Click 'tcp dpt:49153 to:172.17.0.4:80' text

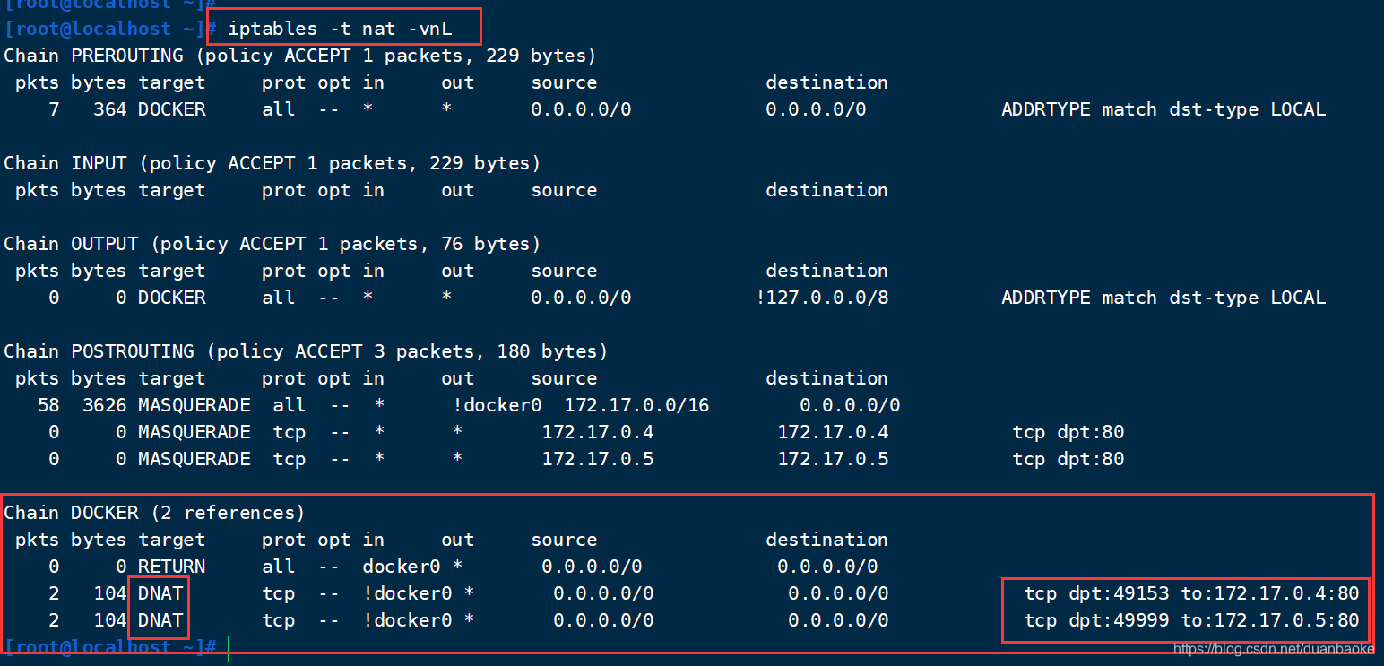coord(1191,593)
